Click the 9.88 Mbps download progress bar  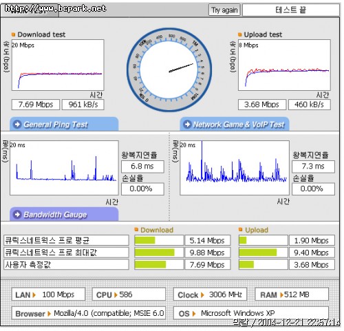pyautogui.click(x=159, y=253)
